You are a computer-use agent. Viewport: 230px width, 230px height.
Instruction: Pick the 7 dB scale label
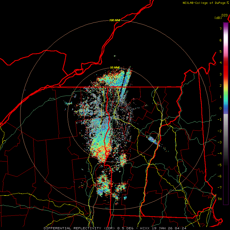pyautogui.click(x=221, y=29)
